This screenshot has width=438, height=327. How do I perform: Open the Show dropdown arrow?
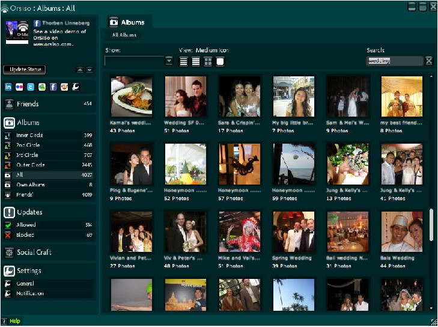pos(169,61)
